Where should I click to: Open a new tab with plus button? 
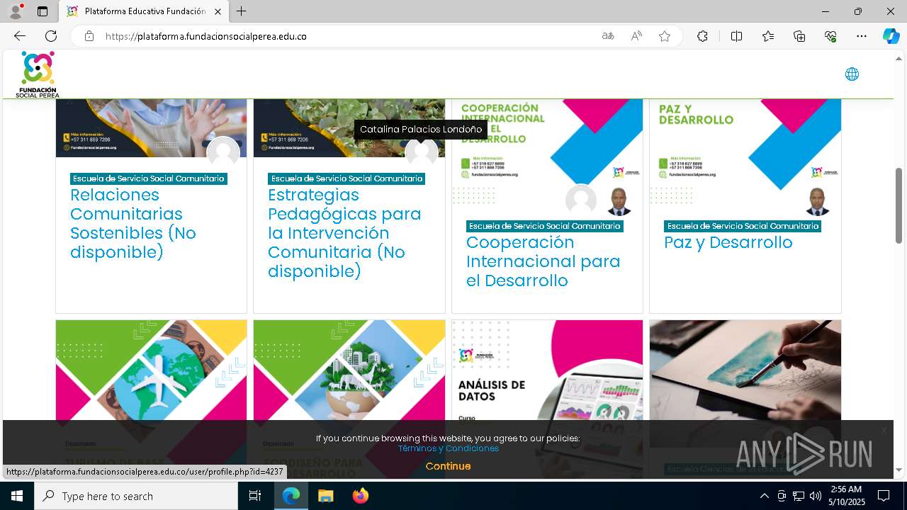click(242, 11)
